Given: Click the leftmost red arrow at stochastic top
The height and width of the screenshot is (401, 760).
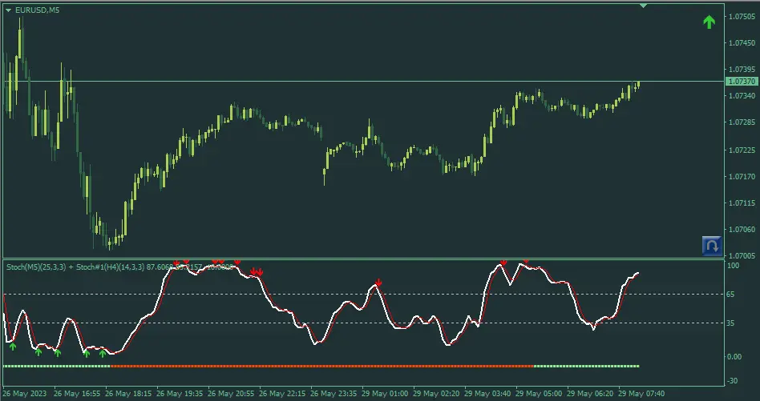Looking at the screenshot, I should [x=177, y=263].
